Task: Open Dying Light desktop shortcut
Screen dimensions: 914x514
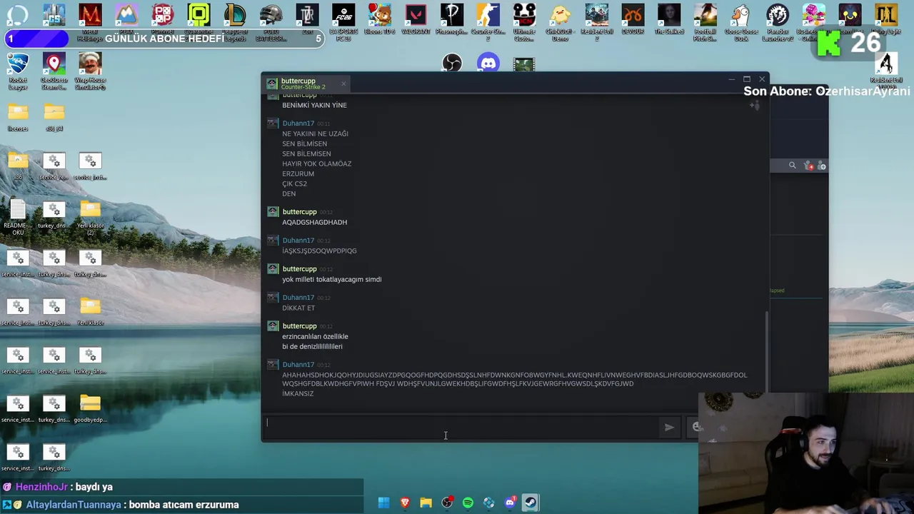Action: tap(886, 19)
